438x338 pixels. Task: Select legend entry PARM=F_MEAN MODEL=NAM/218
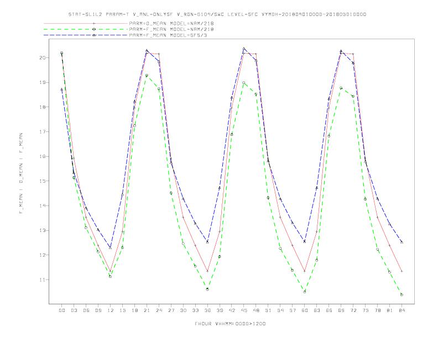(171, 29)
